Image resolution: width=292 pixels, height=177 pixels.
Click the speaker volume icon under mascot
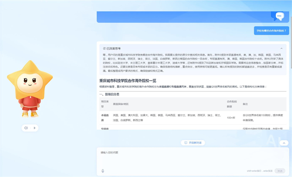pos(26,128)
